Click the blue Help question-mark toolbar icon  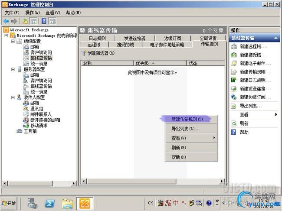click(44, 21)
